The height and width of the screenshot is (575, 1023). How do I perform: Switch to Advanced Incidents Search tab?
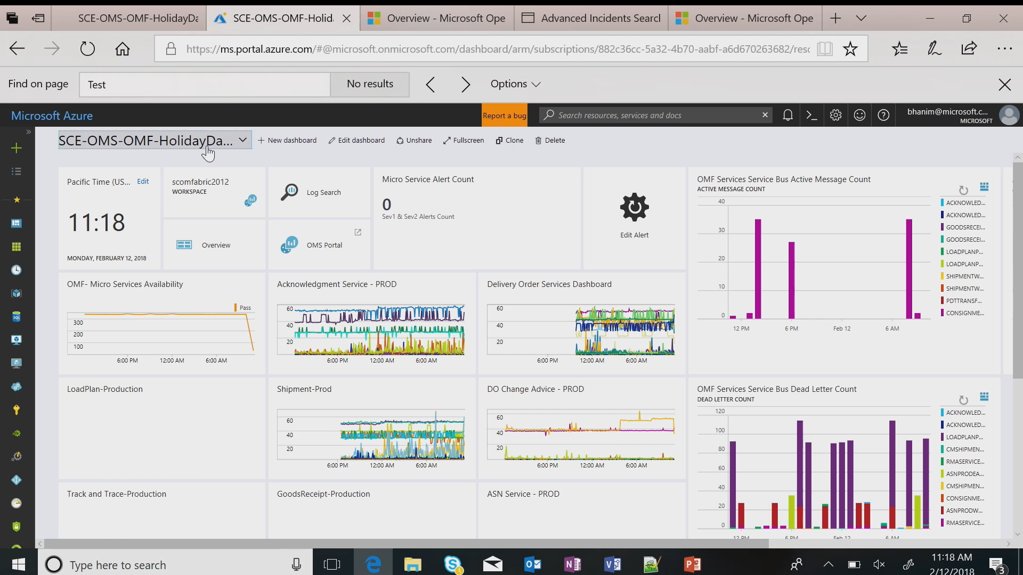click(x=592, y=18)
